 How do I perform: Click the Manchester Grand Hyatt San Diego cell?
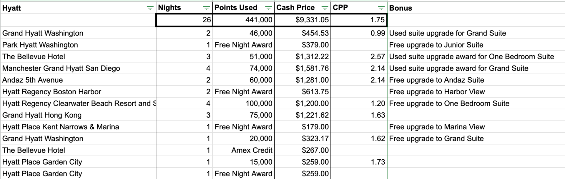61,68
